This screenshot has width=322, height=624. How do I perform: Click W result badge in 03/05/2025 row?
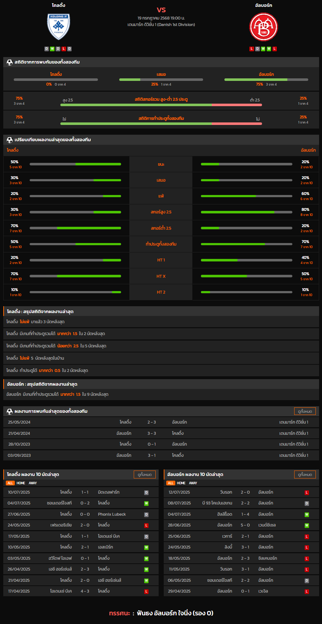pos(146,559)
